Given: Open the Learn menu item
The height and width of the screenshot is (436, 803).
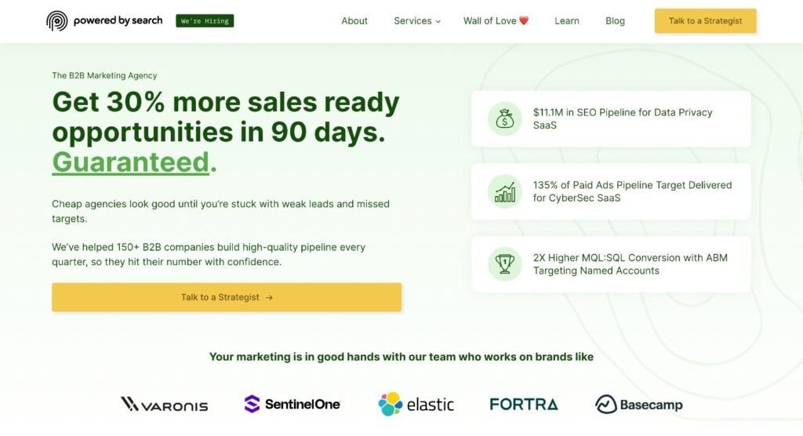Looking at the screenshot, I should (567, 21).
